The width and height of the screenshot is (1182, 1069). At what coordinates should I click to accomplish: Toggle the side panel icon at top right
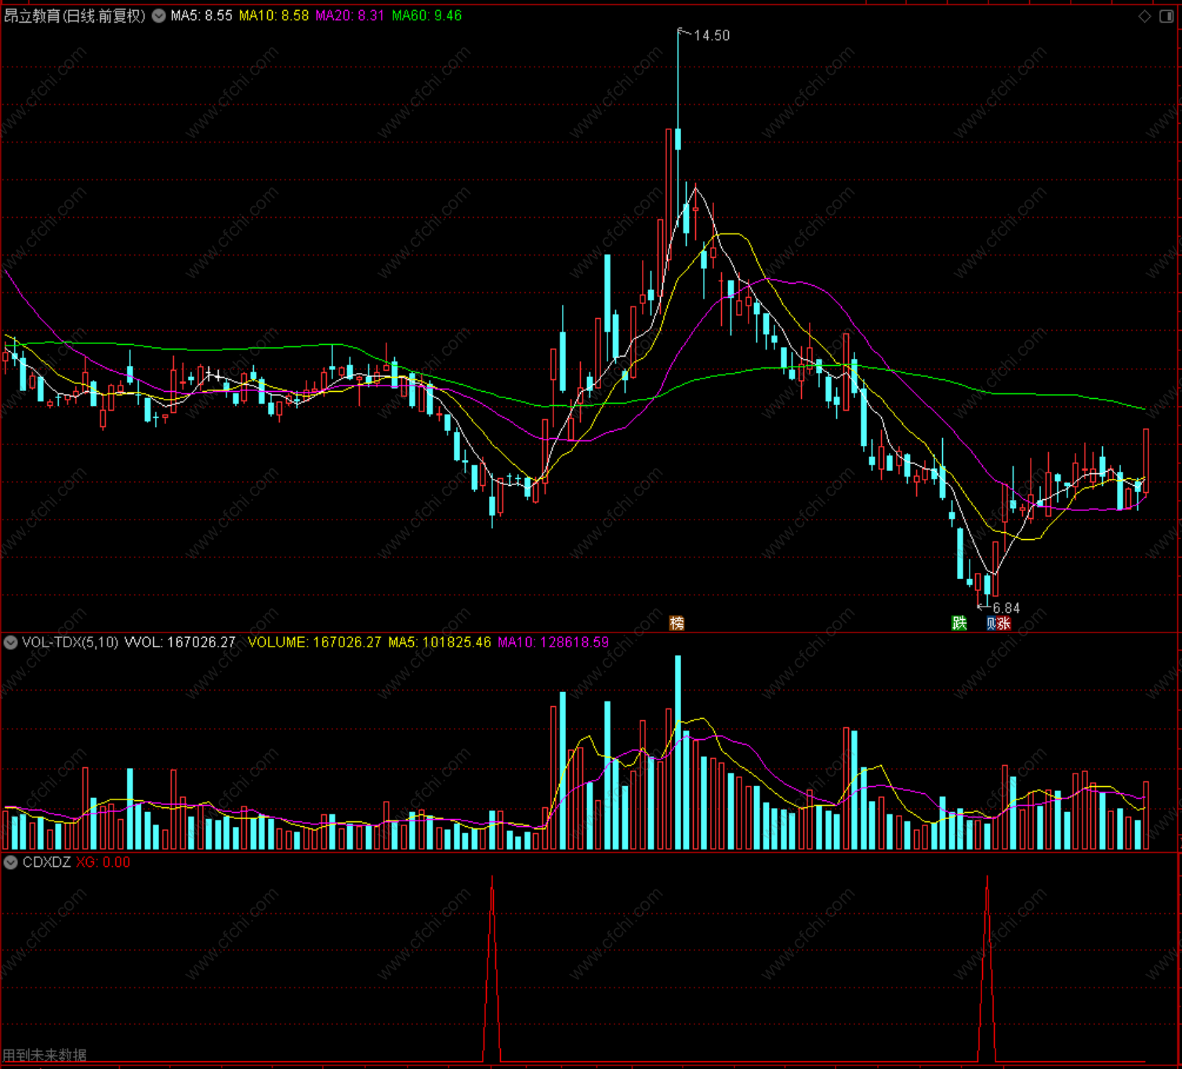click(1166, 16)
